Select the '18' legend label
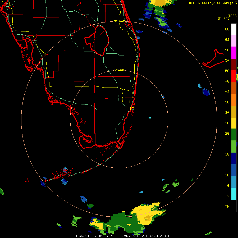Screen dimensions: 238x238 tap(227, 154)
